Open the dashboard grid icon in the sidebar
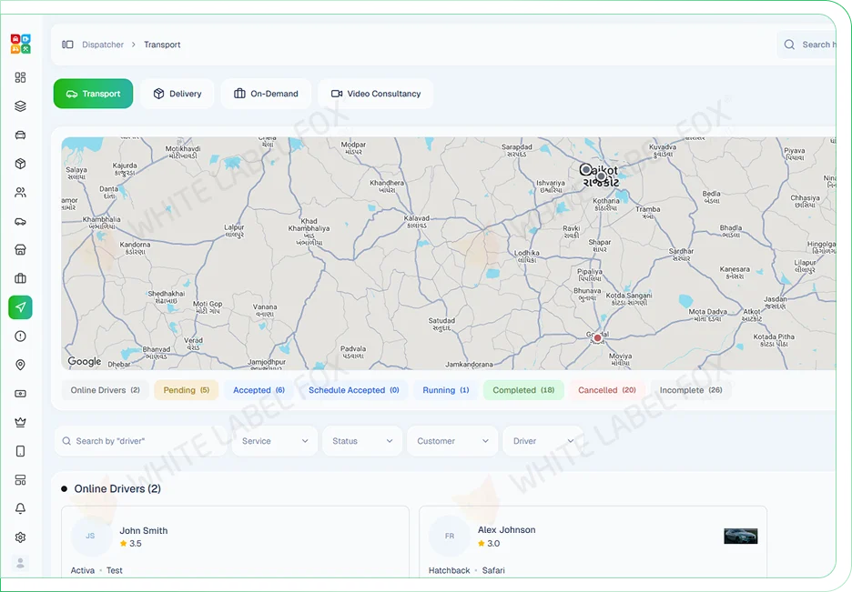 20,77
